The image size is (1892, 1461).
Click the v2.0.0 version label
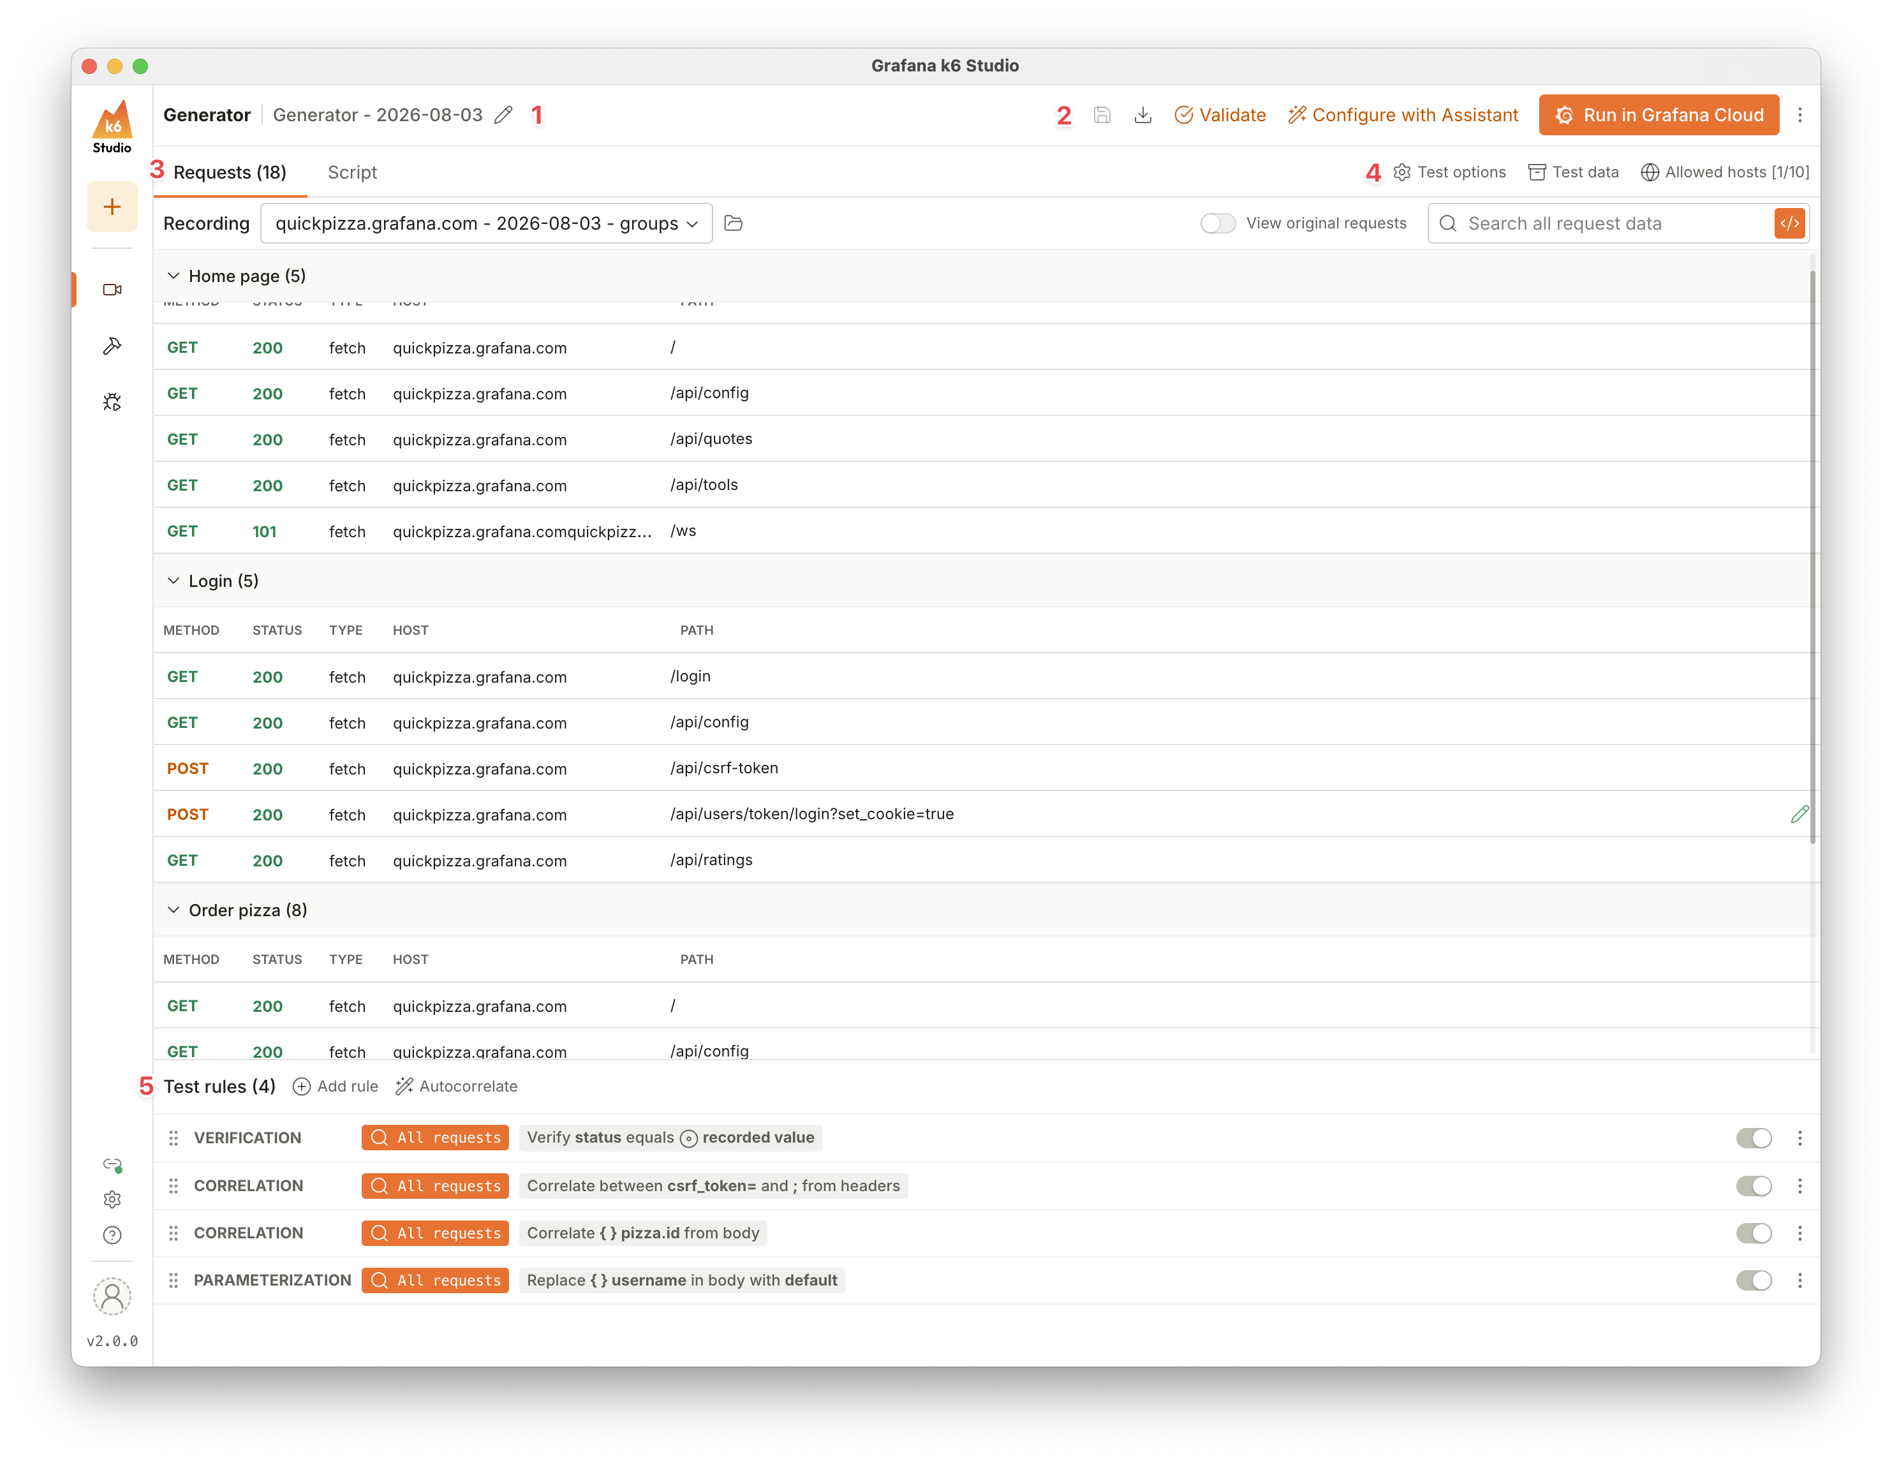112,1342
